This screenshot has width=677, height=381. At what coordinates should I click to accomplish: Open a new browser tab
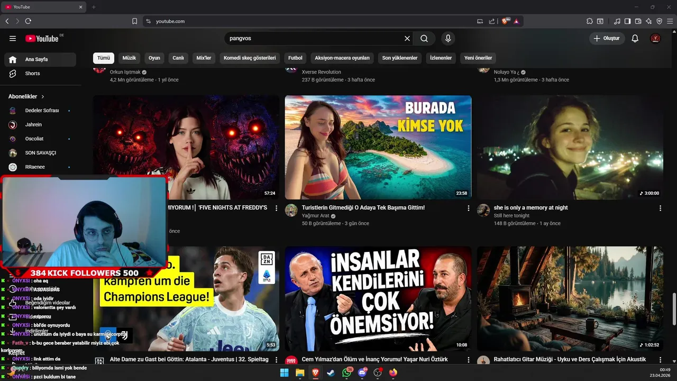click(94, 7)
